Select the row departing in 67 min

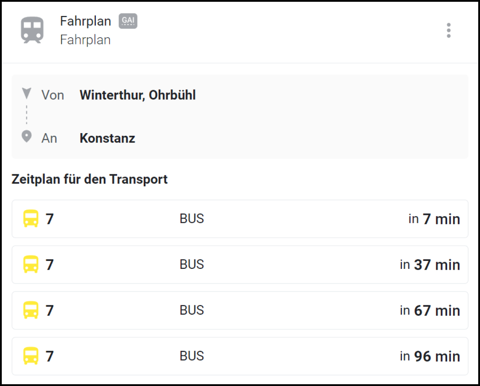(240, 310)
